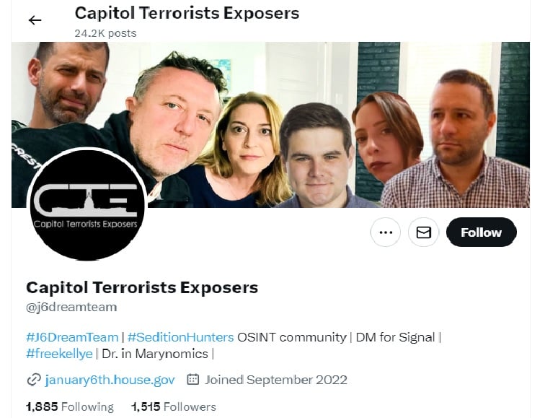Follow the Capitol Terrorists Exposers account
The height and width of the screenshot is (418, 545).
tap(482, 232)
